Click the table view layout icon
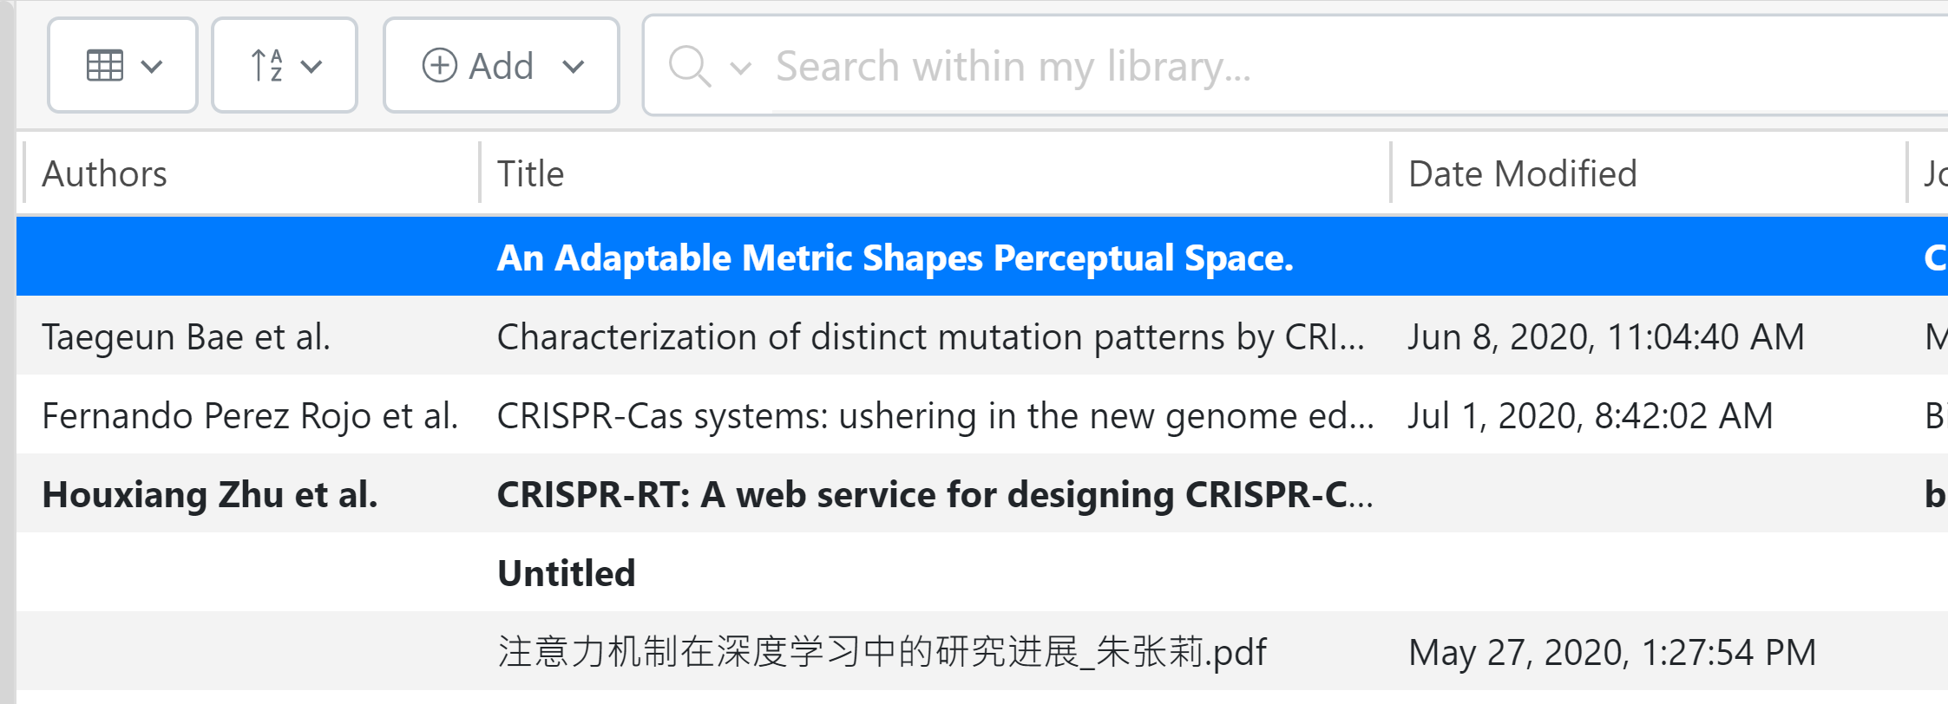 click(x=105, y=66)
